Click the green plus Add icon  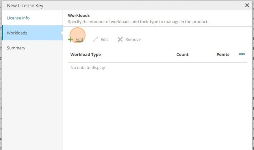point(71,39)
